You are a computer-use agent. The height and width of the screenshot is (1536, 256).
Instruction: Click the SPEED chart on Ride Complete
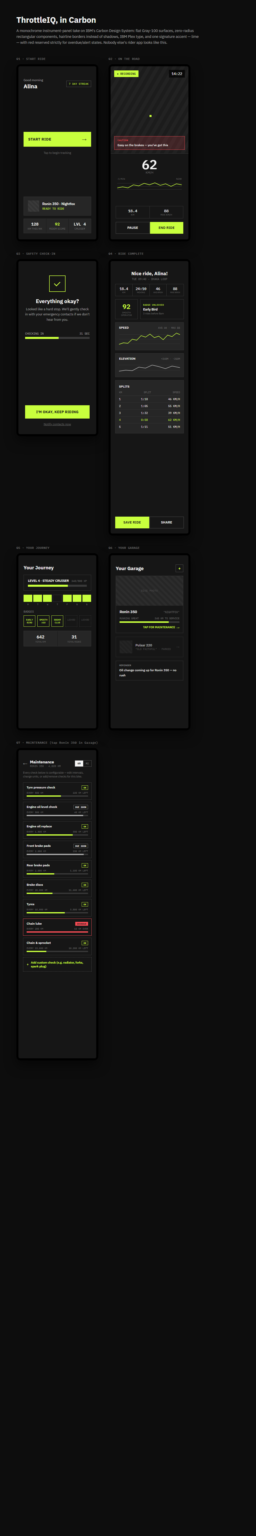coord(149,337)
